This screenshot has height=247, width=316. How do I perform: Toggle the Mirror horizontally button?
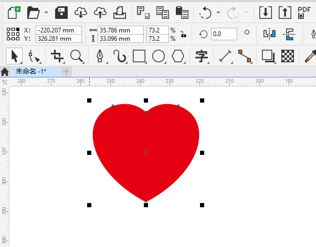point(269,34)
